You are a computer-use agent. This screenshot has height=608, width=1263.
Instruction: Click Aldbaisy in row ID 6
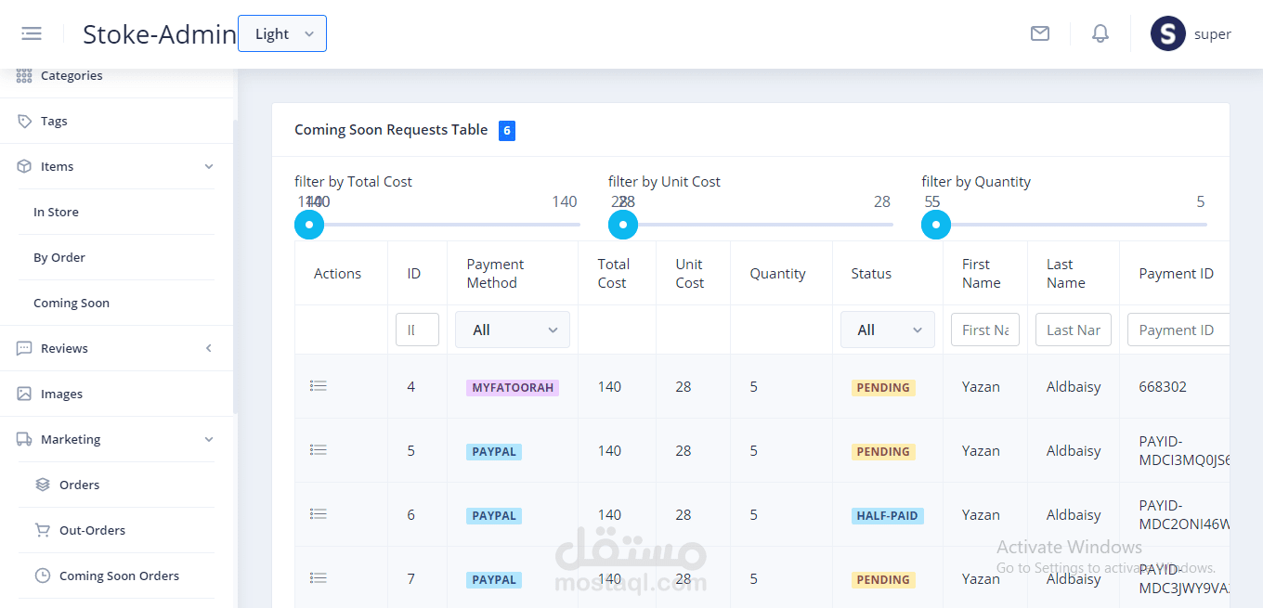[x=1074, y=514]
